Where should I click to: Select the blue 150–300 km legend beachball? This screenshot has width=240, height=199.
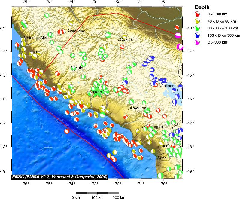198,35
